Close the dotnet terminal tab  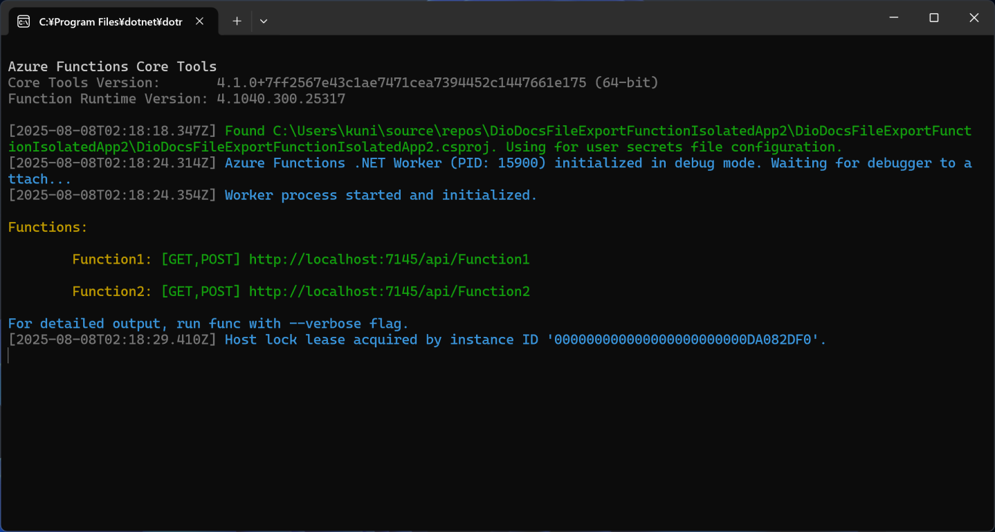pos(199,21)
